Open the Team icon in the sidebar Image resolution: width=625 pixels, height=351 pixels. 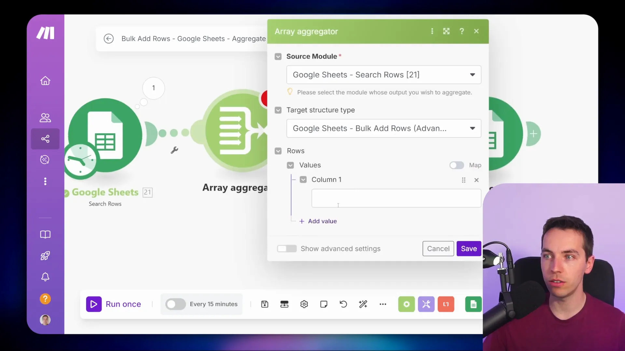pyautogui.click(x=45, y=118)
